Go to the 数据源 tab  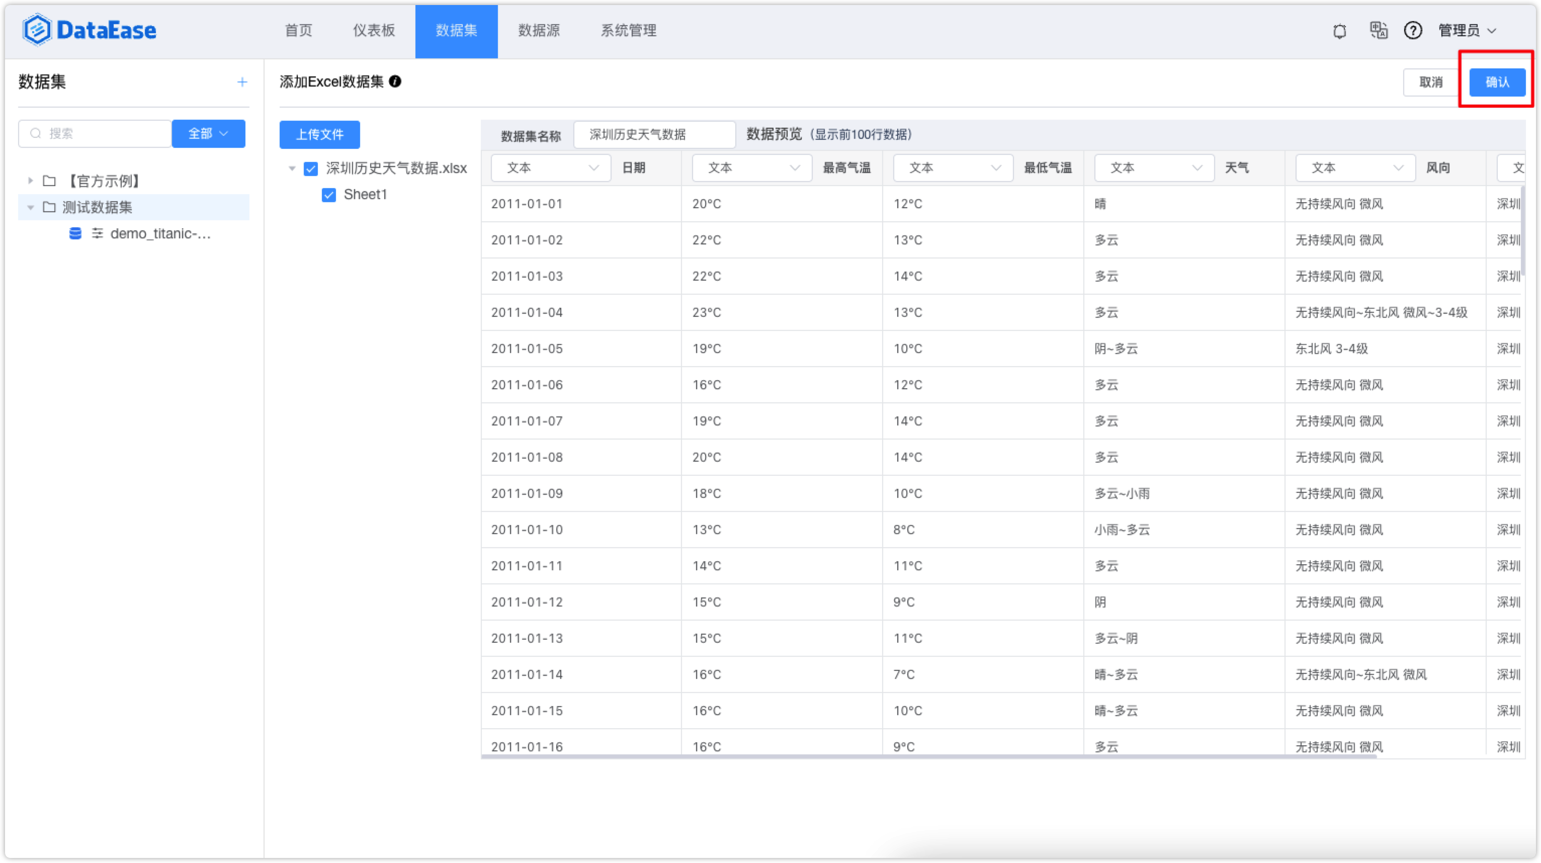tap(538, 31)
